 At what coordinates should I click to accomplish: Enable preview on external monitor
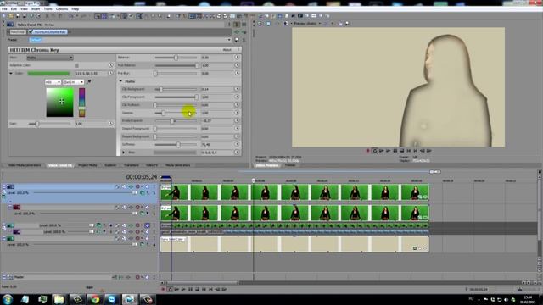(268, 24)
